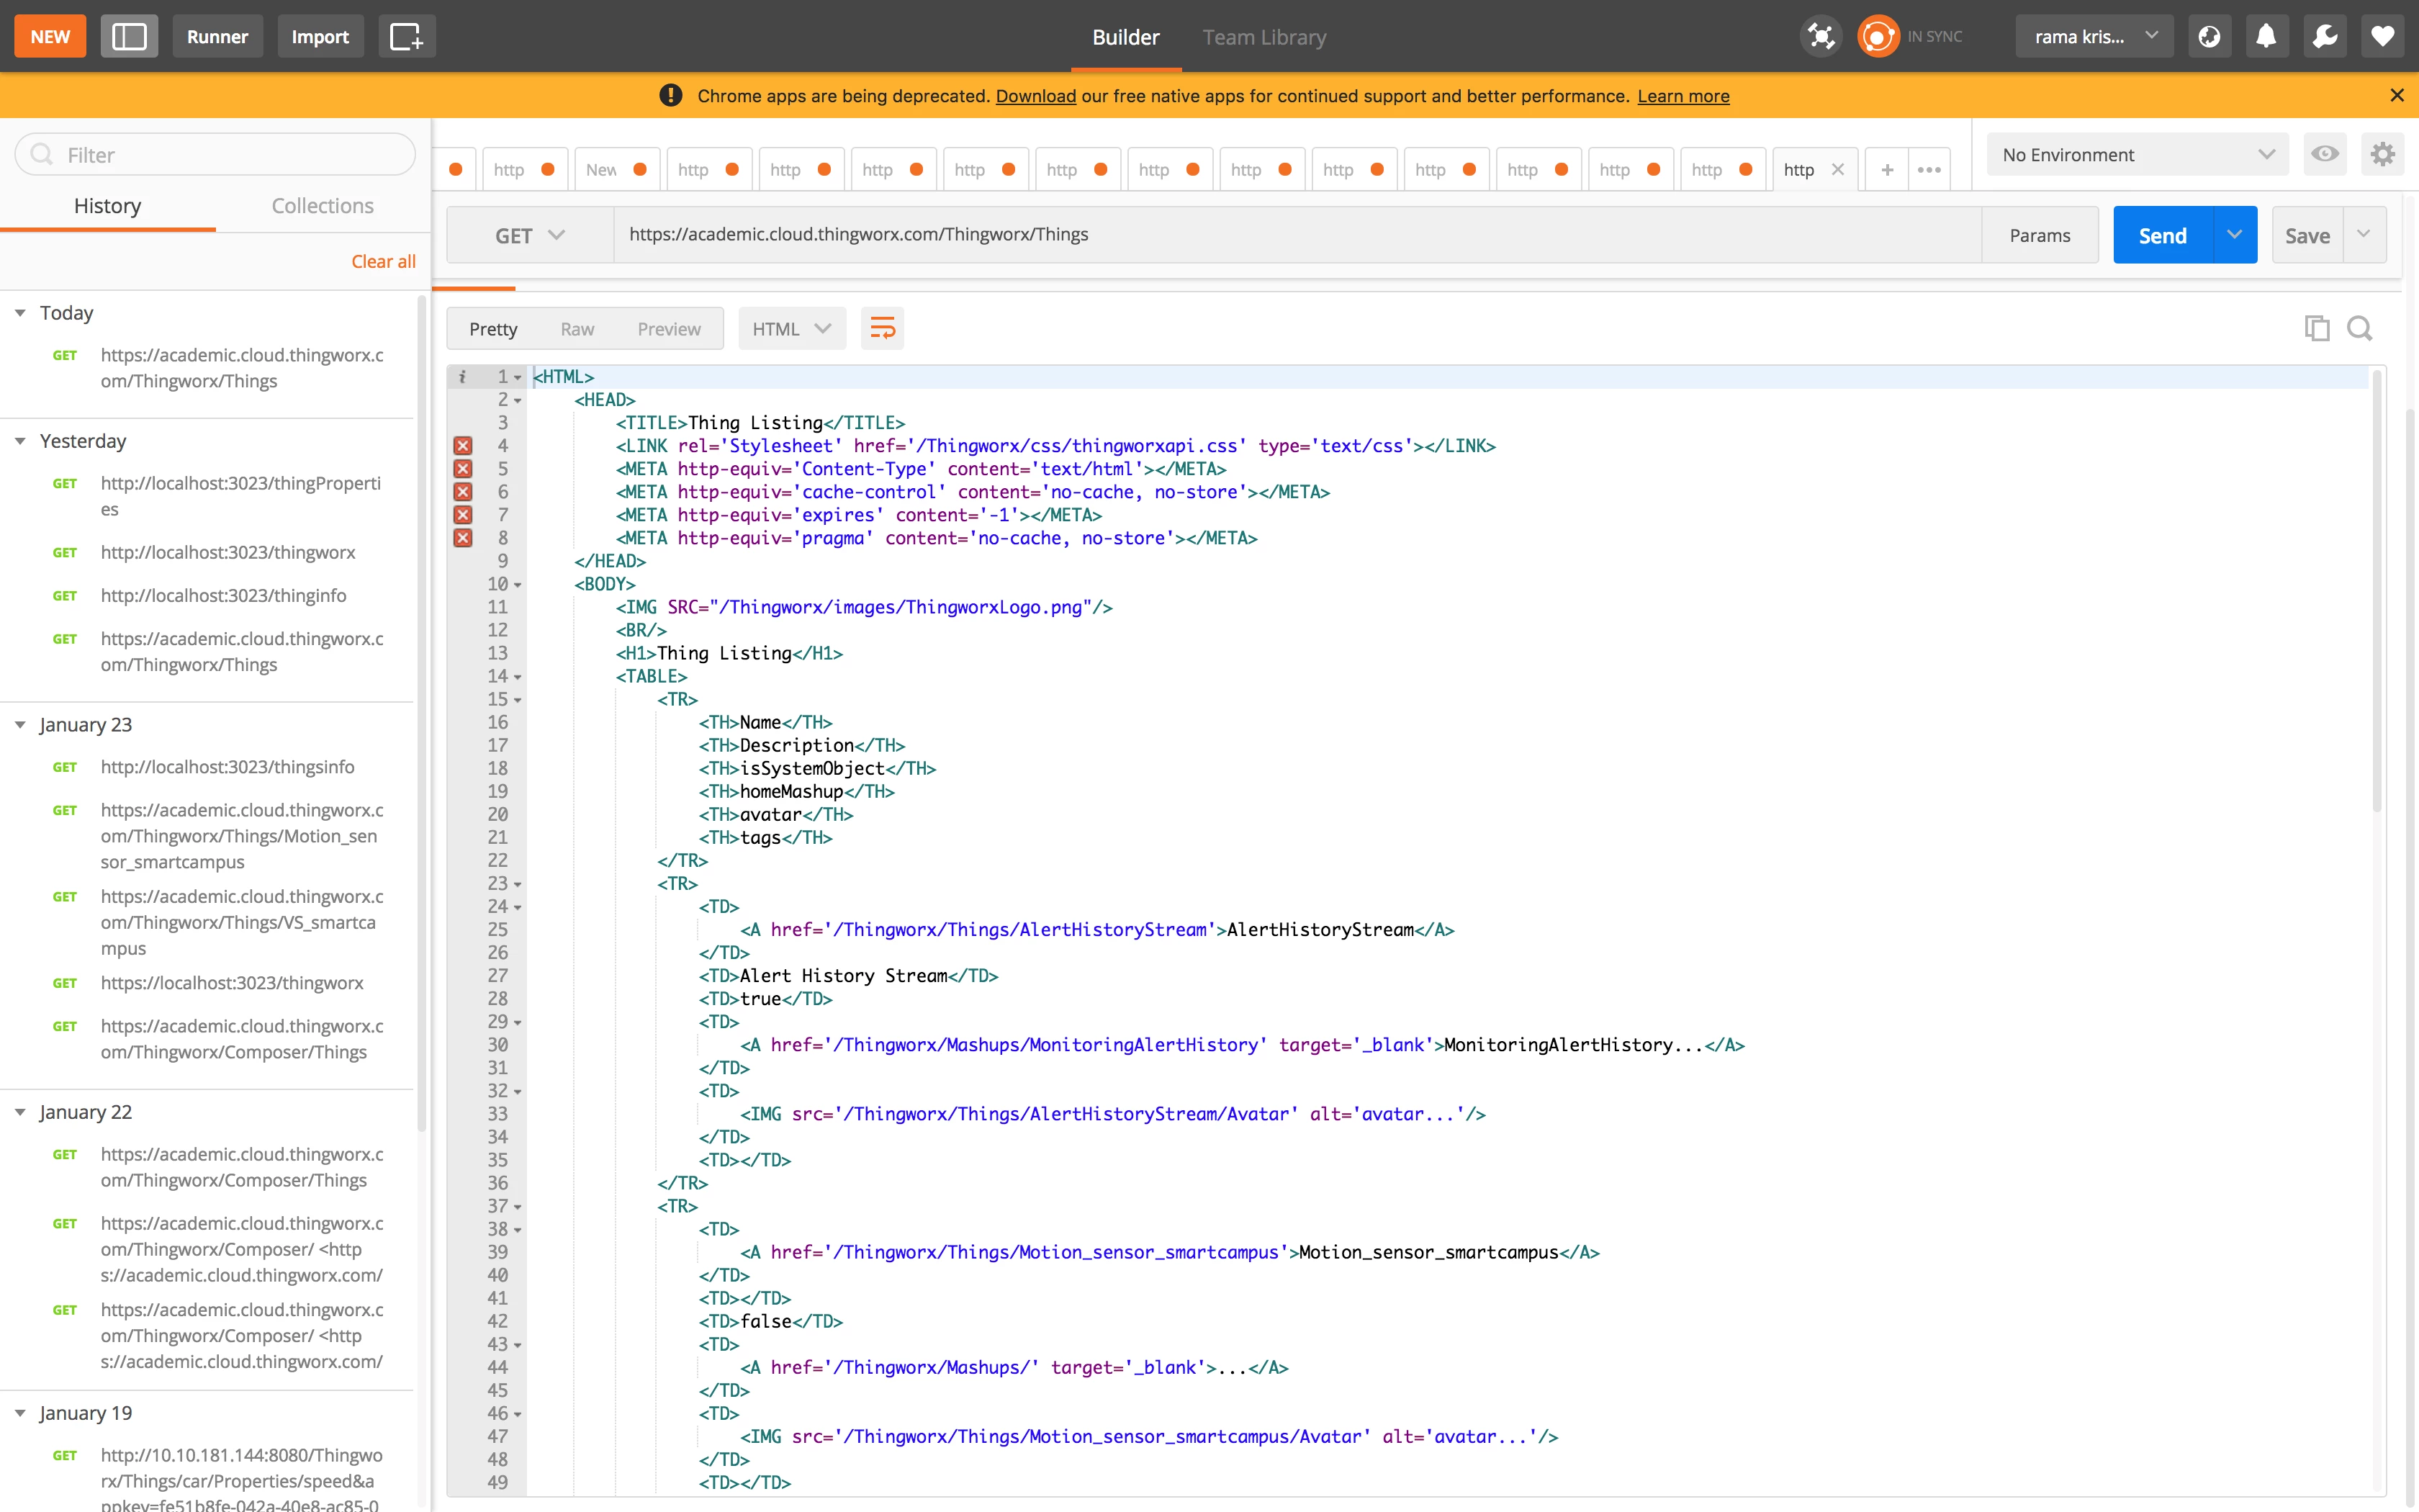Open the Collections tab in sidebar

pyautogui.click(x=323, y=206)
